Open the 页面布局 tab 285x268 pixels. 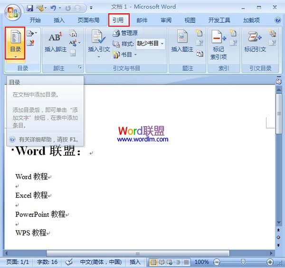tap(88, 20)
